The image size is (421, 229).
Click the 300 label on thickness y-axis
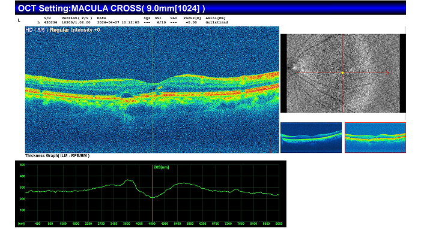[22, 188]
